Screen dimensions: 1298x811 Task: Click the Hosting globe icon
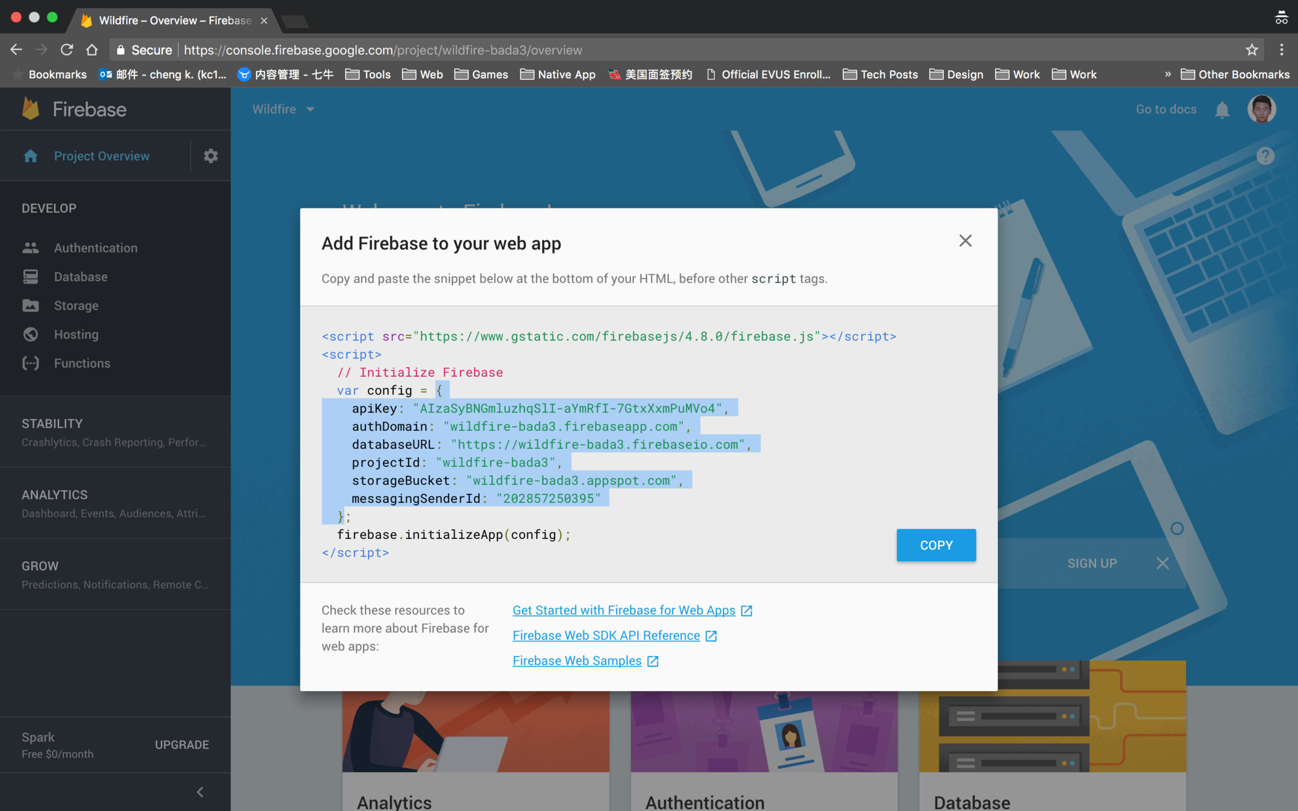tap(31, 335)
